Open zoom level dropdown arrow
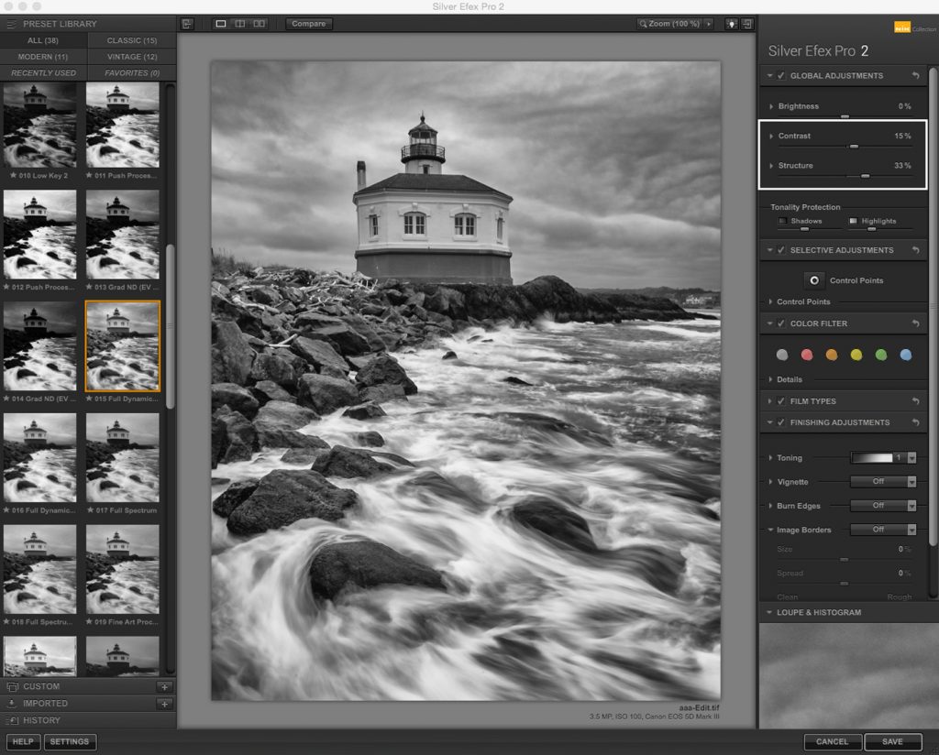 (x=709, y=24)
